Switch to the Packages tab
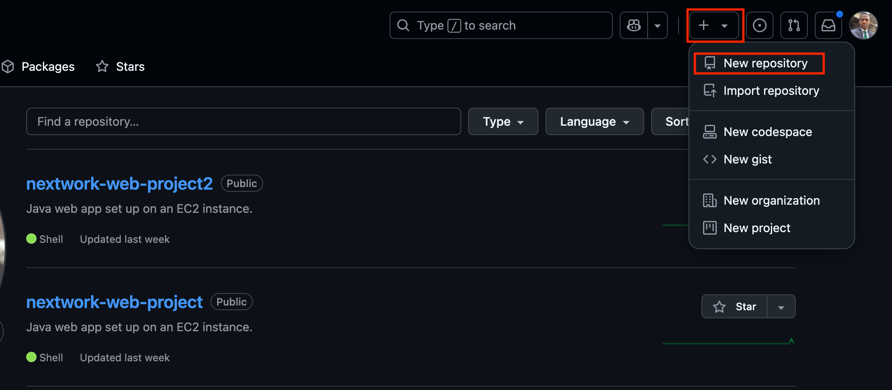 38,67
